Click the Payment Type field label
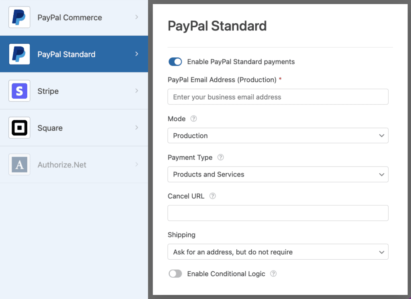 tap(190, 157)
